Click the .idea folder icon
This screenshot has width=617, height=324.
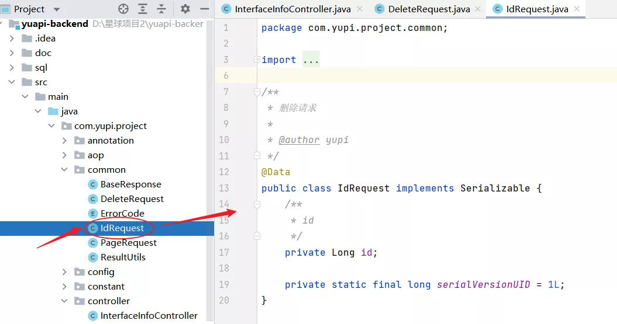27,38
